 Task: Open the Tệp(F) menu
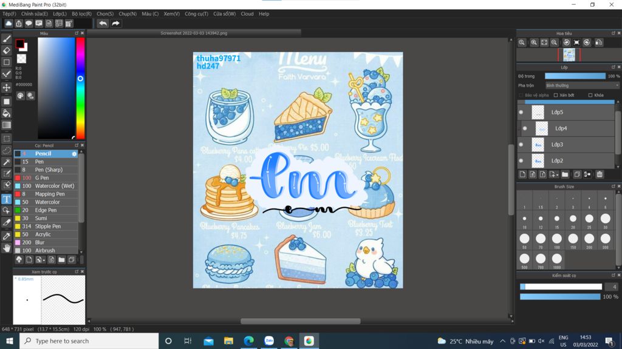click(x=9, y=13)
